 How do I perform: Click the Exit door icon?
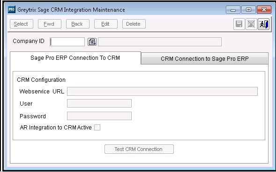coord(263,24)
